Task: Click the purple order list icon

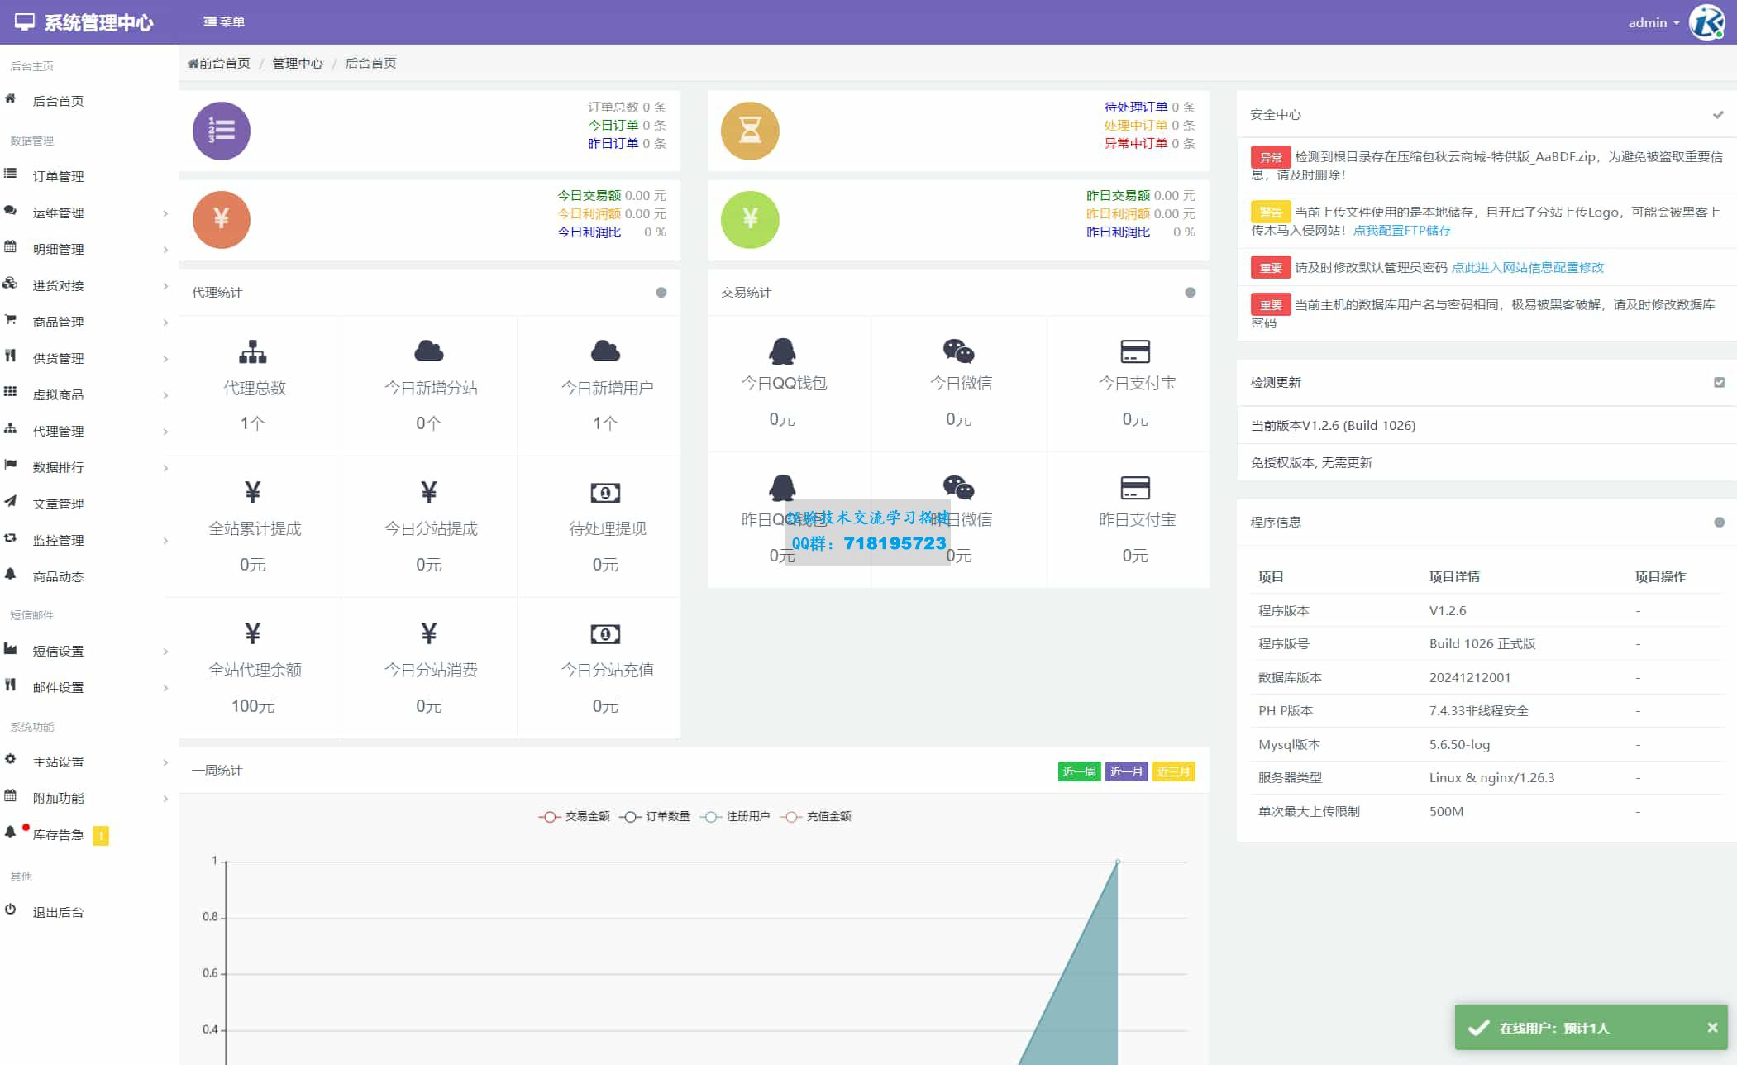Action: point(221,131)
